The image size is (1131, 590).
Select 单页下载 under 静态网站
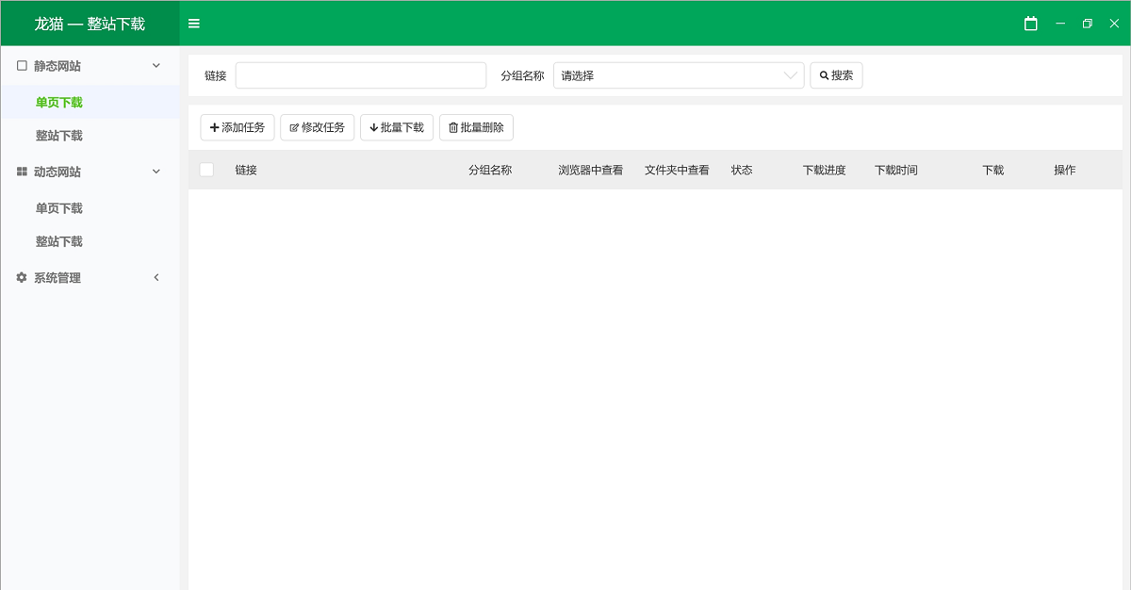click(59, 103)
